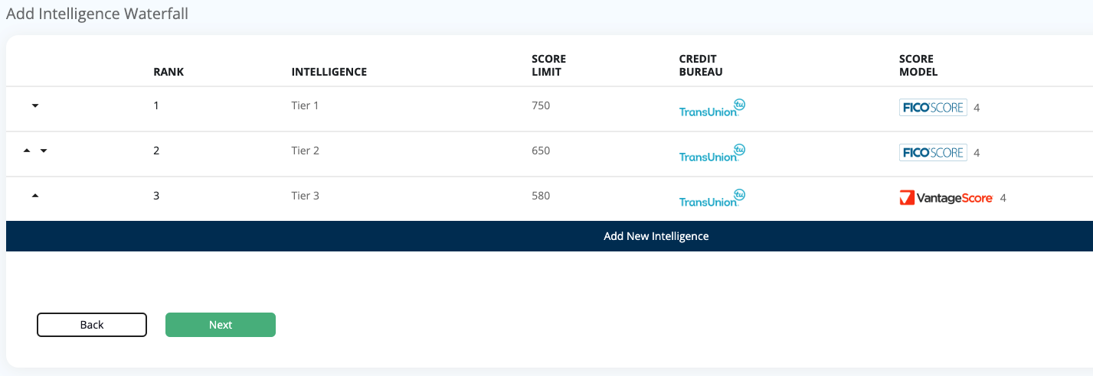Image resolution: width=1093 pixels, height=376 pixels.
Task: Move Tier 2 down with arrow
Action: coord(43,151)
